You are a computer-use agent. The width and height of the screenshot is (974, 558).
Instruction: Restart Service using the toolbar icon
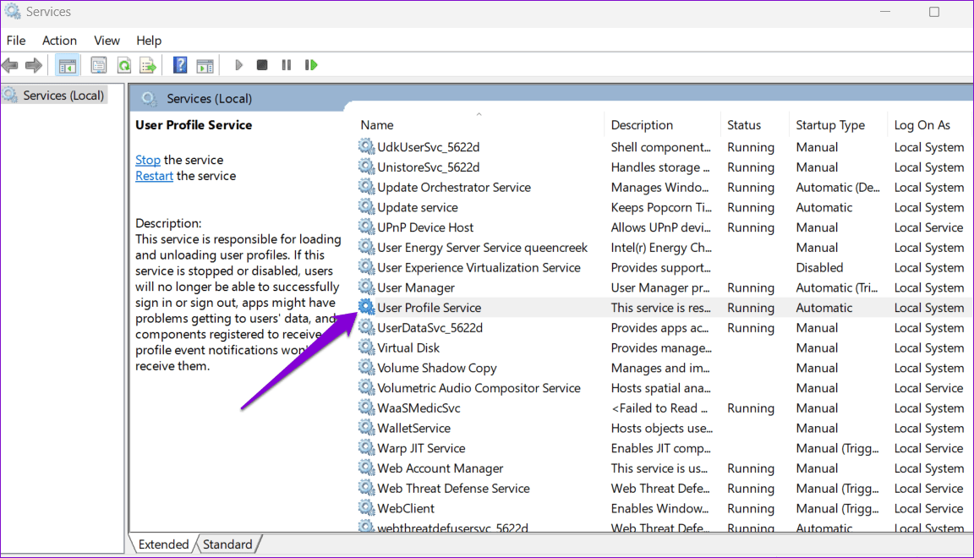311,64
